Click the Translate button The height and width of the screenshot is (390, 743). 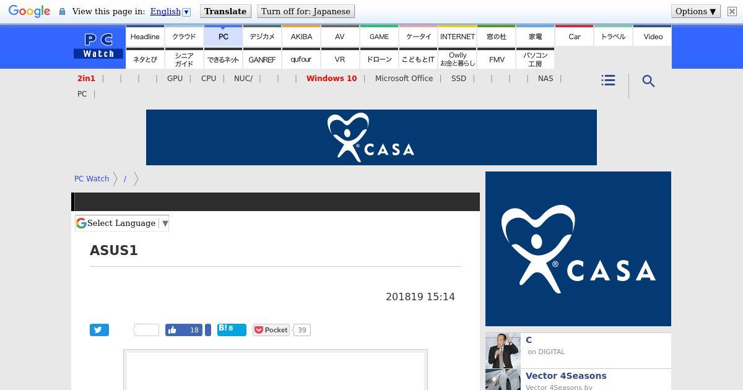coord(225,11)
